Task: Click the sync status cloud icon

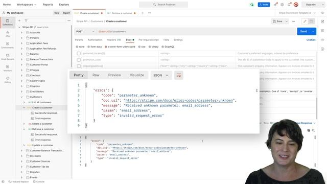Action: tap(252, 5)
